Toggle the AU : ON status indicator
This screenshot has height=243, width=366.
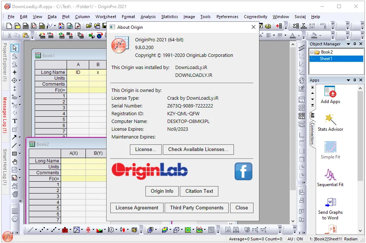coord(295,239)
